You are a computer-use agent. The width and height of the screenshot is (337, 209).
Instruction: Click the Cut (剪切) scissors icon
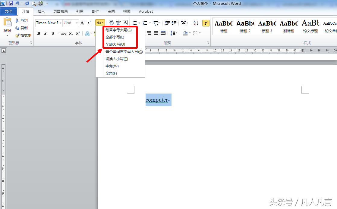click(17, 20)
